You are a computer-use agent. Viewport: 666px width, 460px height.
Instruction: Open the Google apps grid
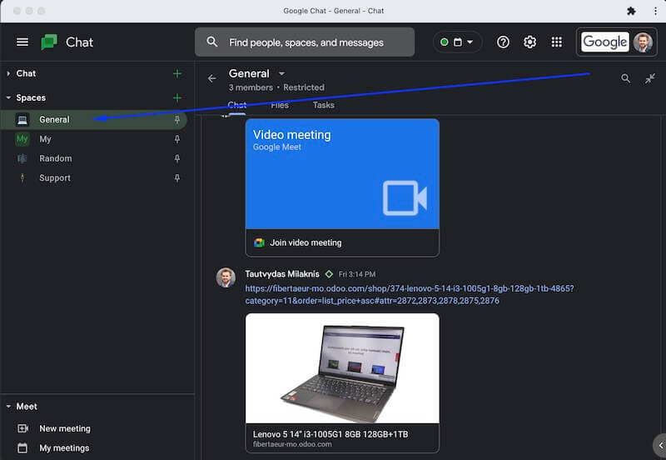(556, 42)
